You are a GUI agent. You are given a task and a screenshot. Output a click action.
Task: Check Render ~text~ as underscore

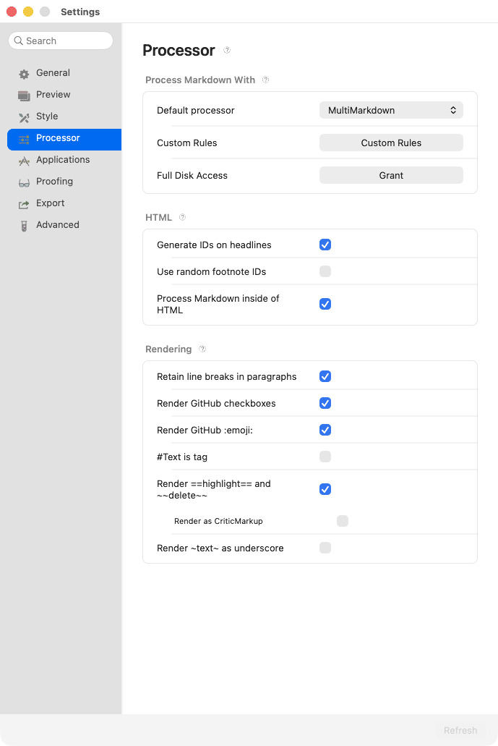click(325, 548)
